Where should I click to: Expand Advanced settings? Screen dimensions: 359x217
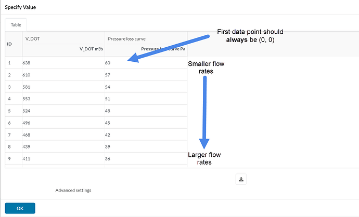coord(73,191)
